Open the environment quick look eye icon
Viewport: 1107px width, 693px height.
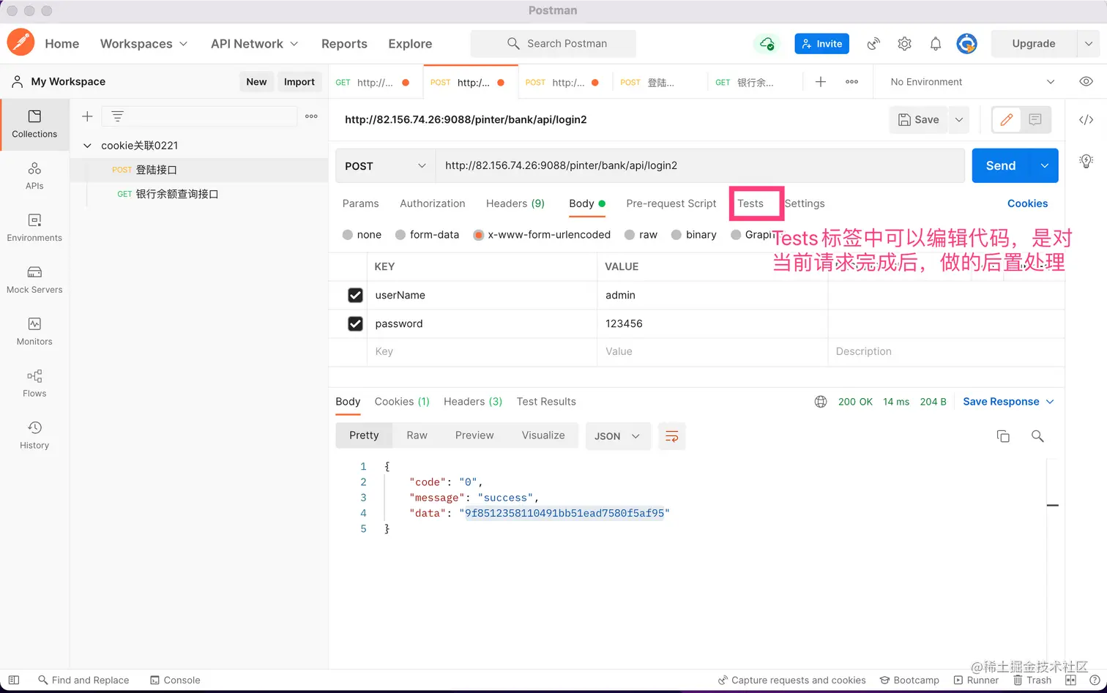coord(1086,82)
